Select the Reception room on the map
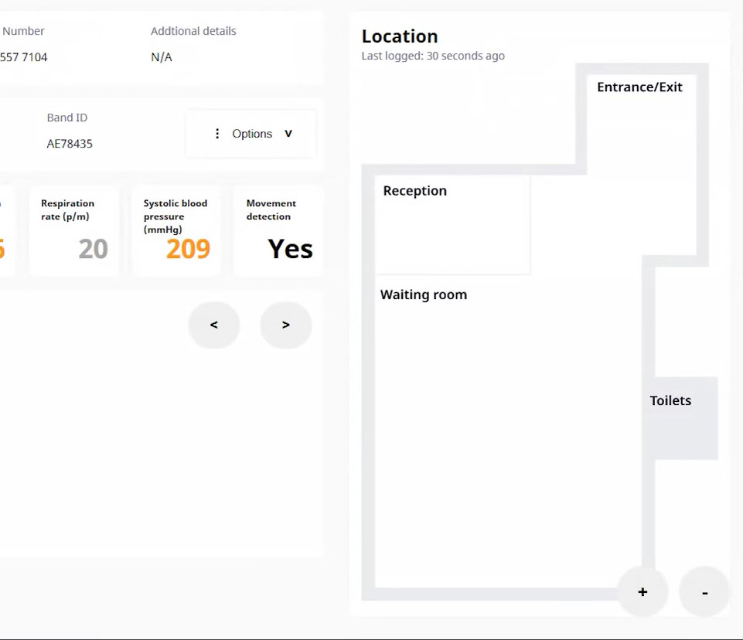The image size is (743, 640). [452, 225]
